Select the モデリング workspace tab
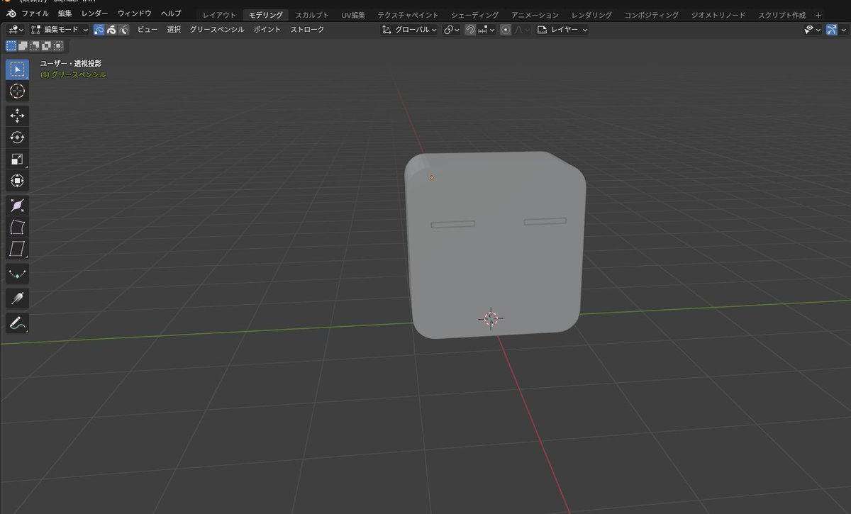This screenshot has width=851, height=514. pos(266,15)
